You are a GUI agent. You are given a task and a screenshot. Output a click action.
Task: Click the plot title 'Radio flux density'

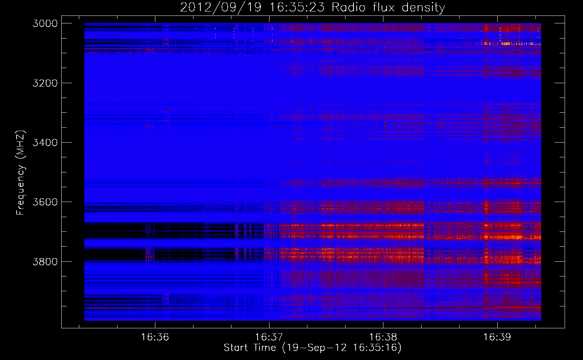click(388, 8)
